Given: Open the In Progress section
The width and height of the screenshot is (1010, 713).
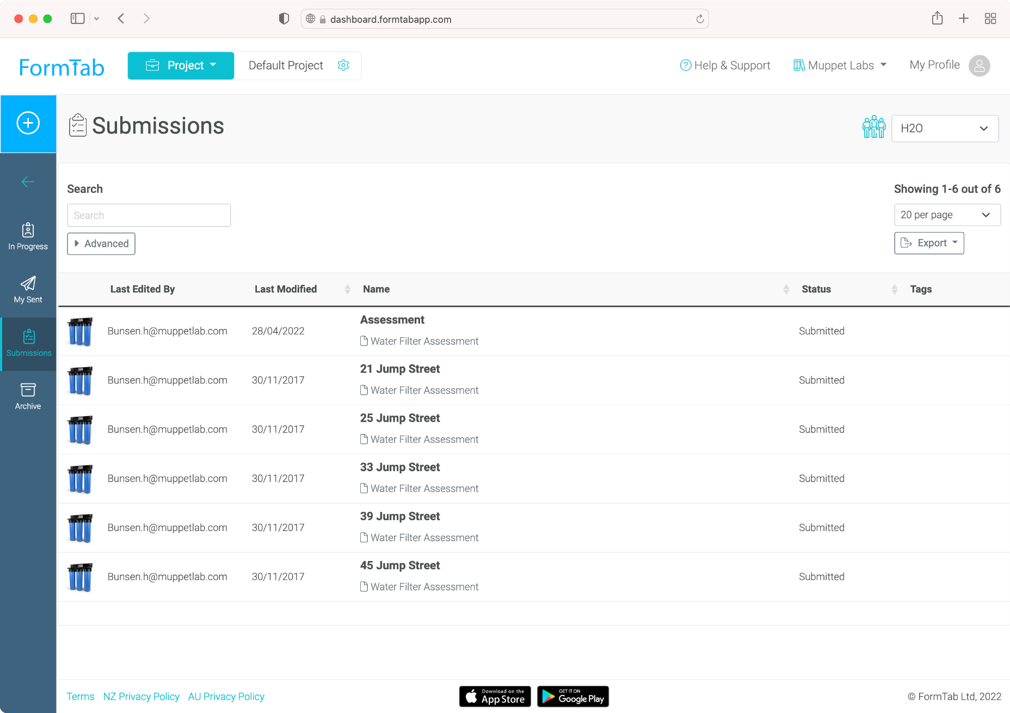Looking at the screenshot, I should pos(28,237).
